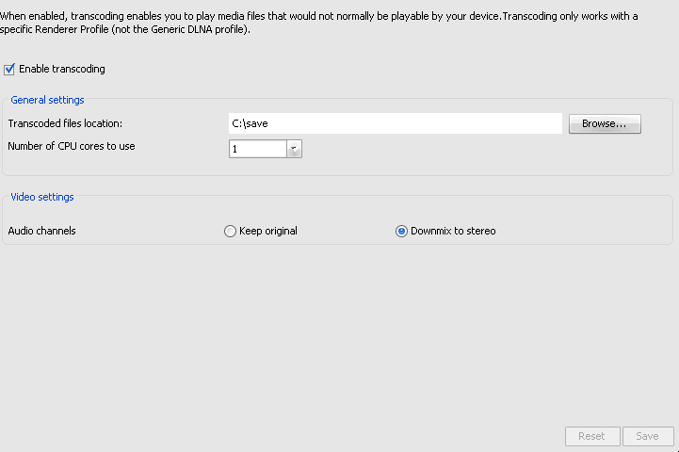Viewport: 679px width, 452px height.
Task: Click the 'Video settings' group heading
Action: point(42,197)
